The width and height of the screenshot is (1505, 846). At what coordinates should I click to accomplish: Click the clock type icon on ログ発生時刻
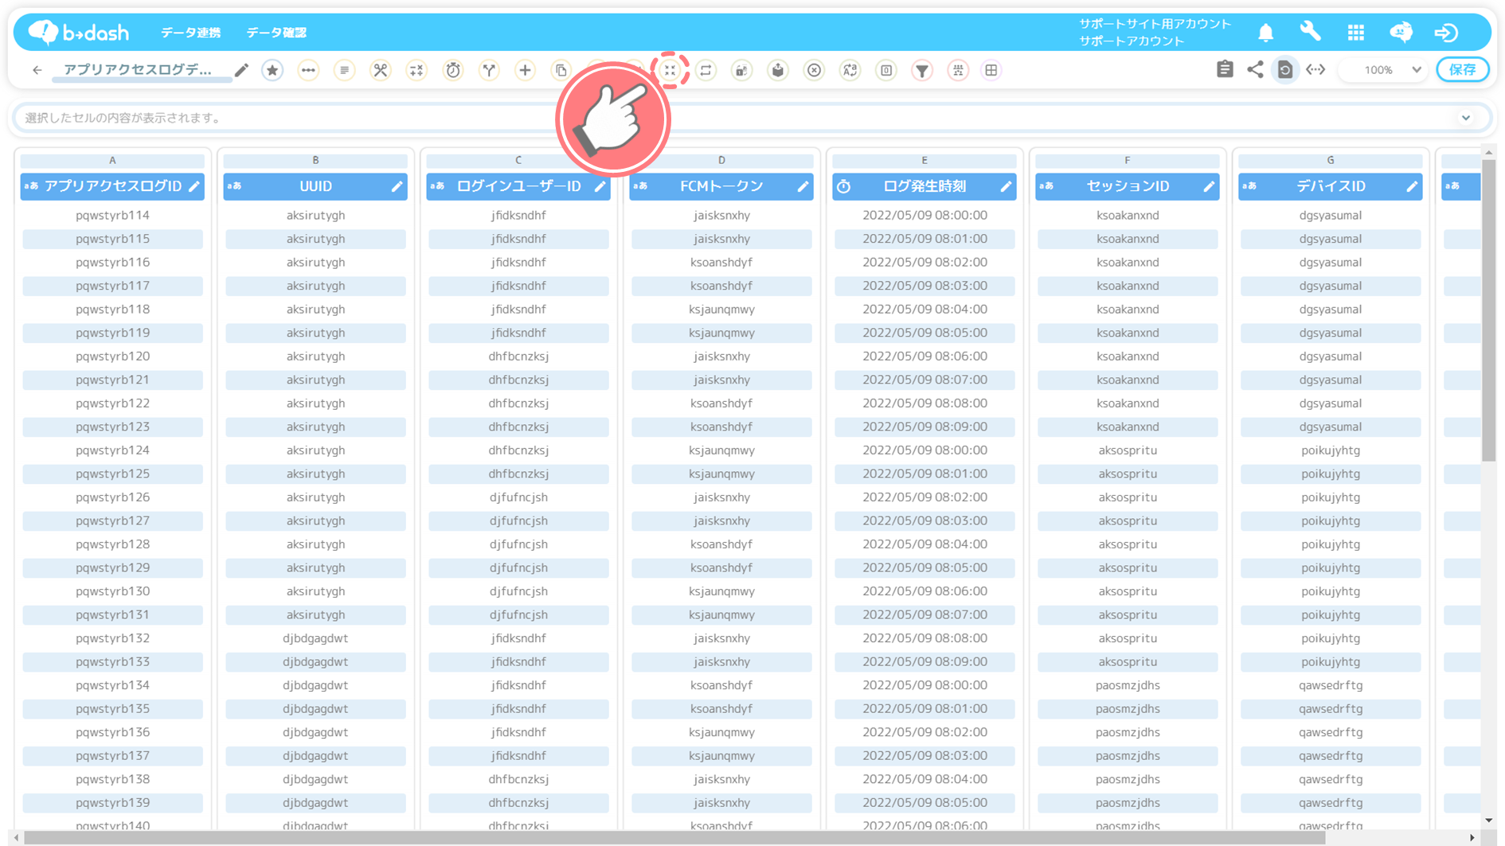844,186
